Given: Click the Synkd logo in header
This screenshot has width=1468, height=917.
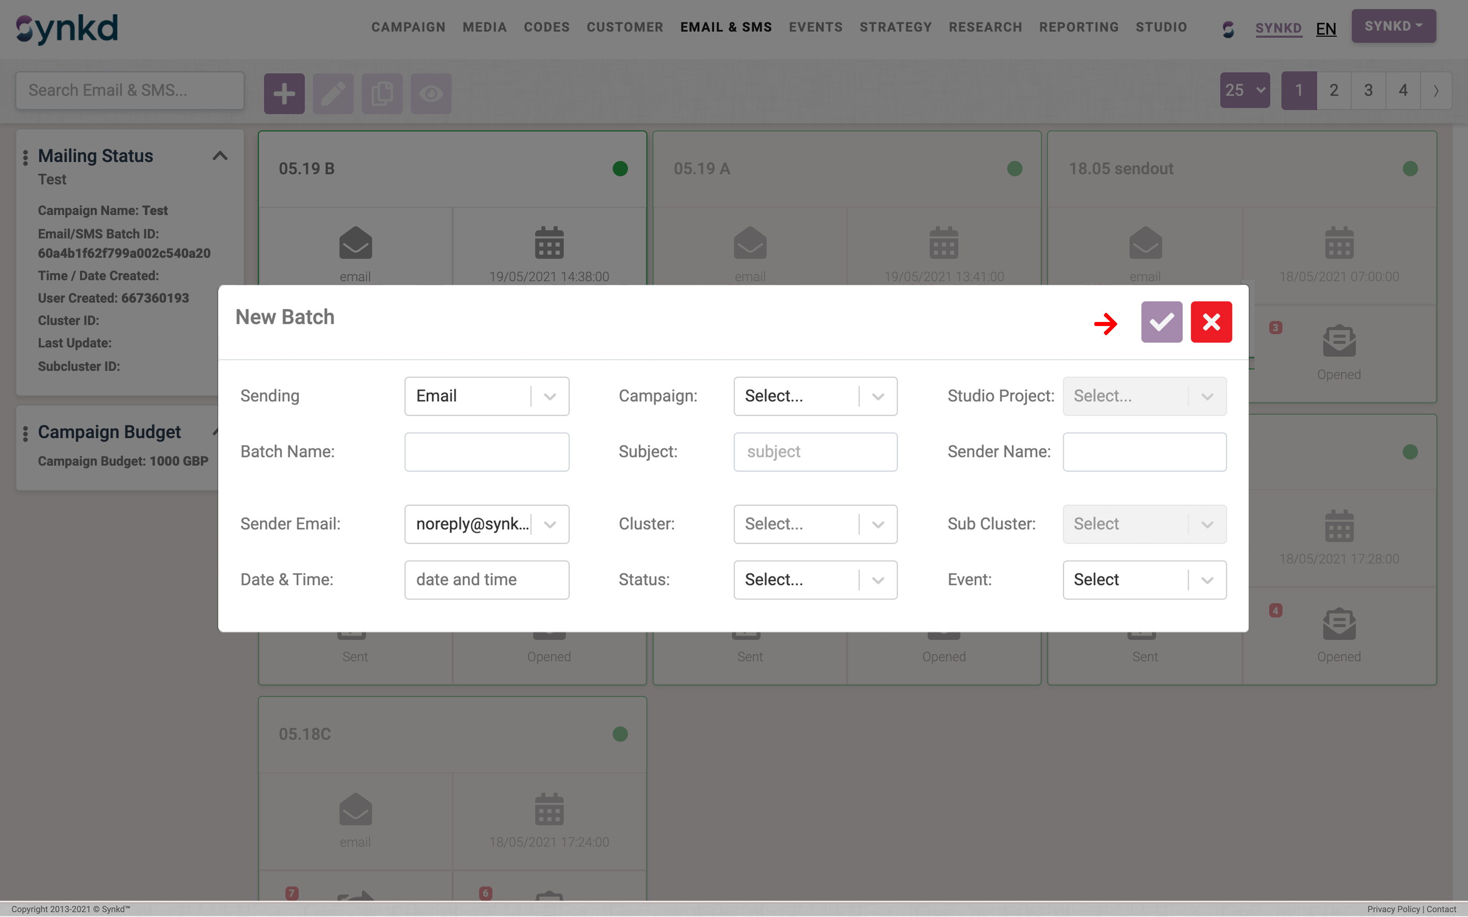Looking at the screenshot, I should click(67, 29).
